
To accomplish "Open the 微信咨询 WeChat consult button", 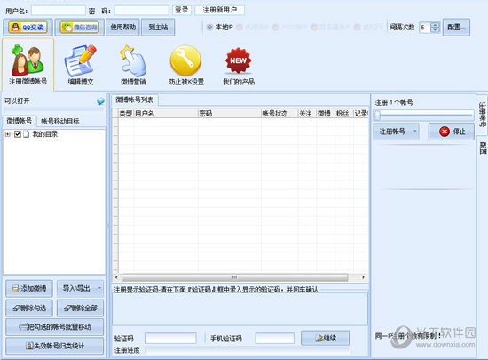I will (79, 28).
